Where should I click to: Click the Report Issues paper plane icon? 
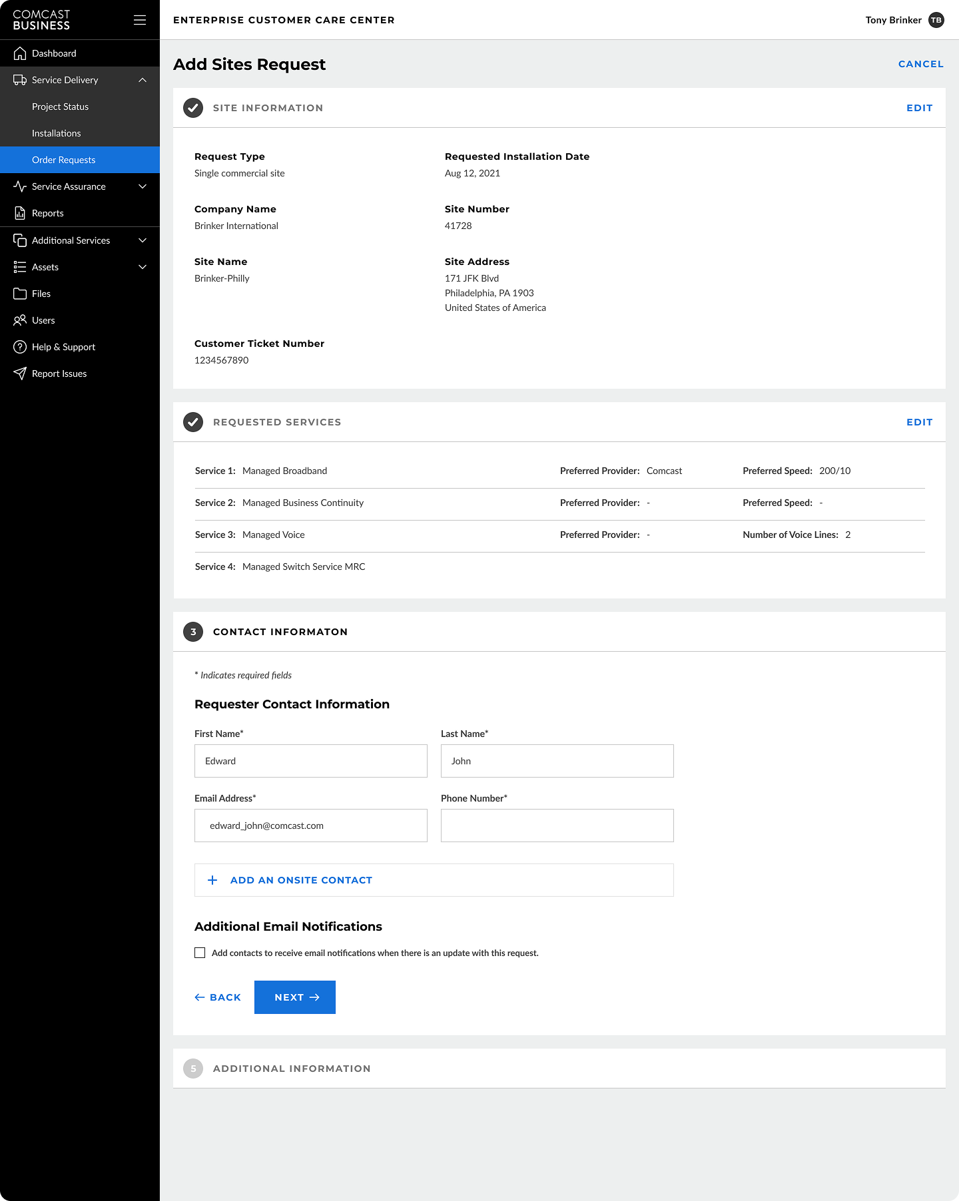tap(20, 373)
